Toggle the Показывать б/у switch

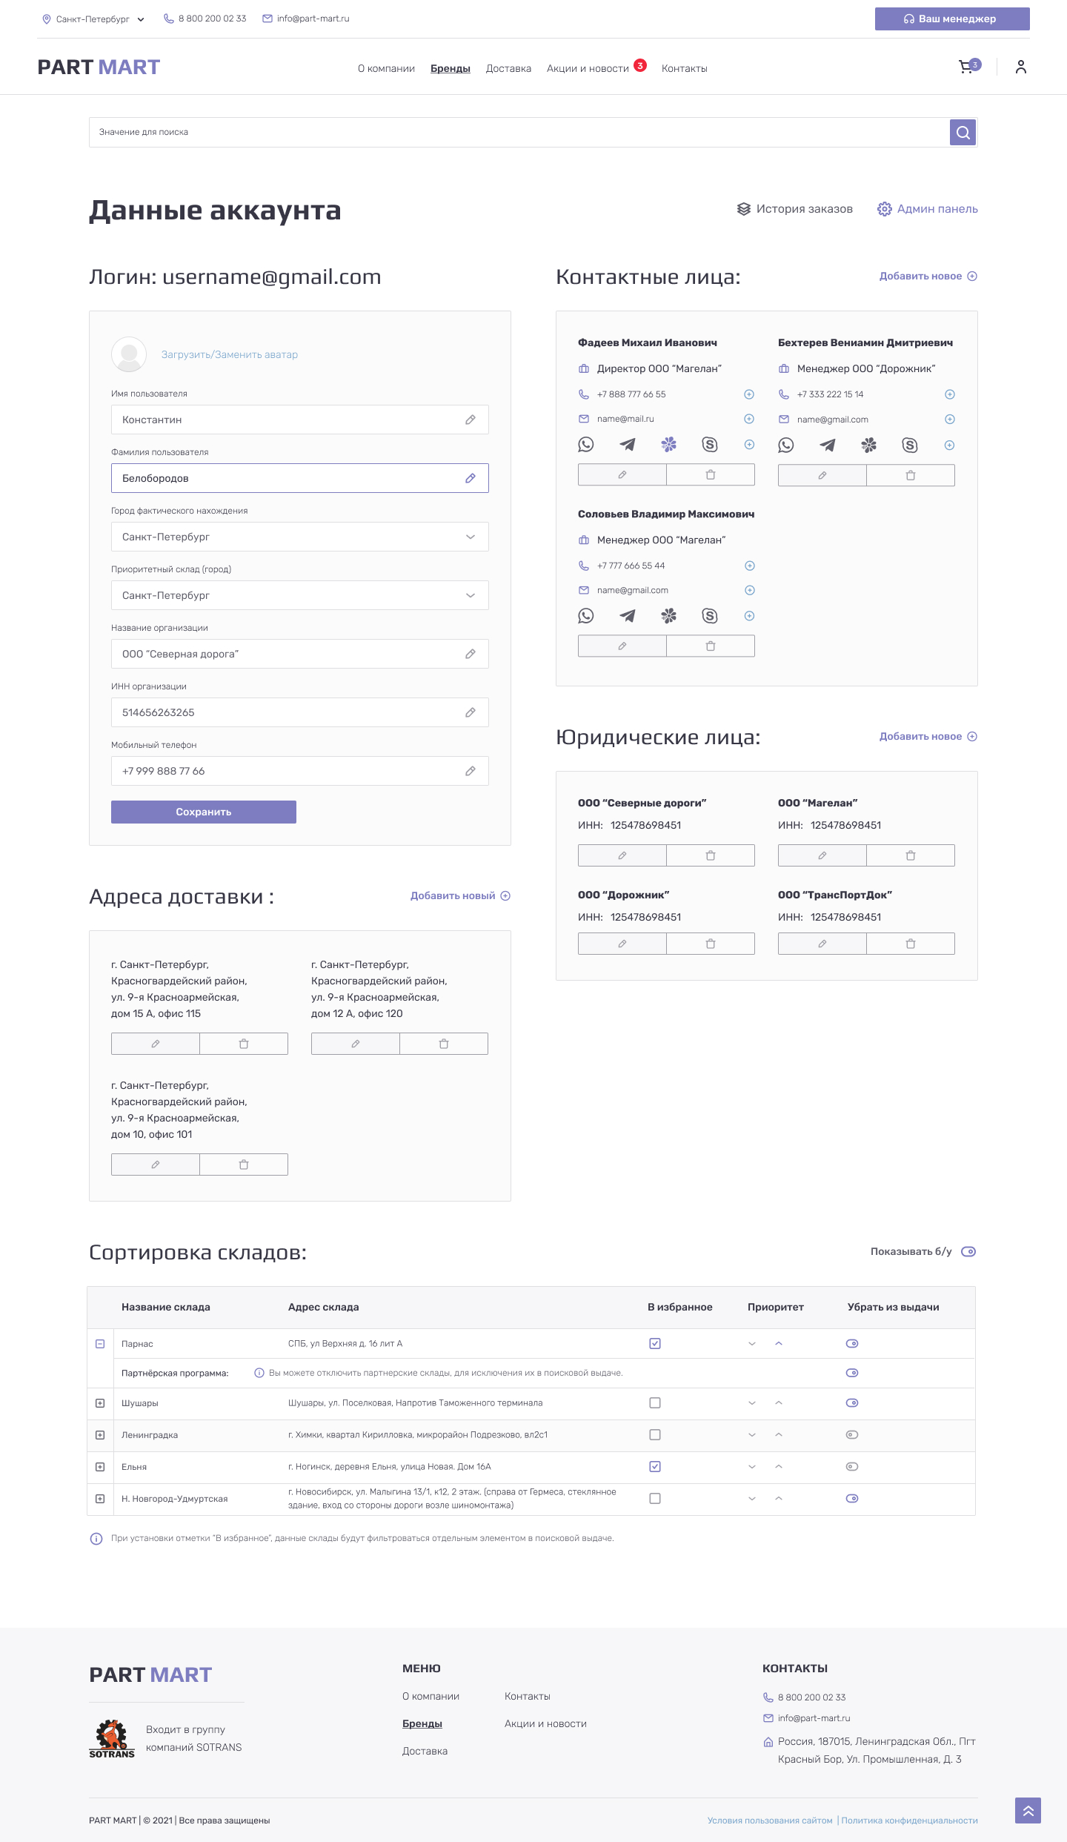[968, 1251]
